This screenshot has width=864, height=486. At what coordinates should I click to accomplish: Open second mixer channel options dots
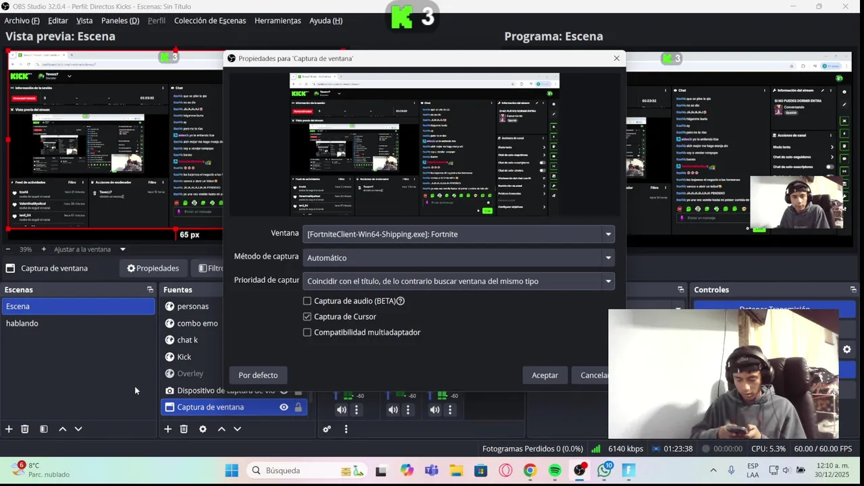pyautogui.click(x=408, y=410)
